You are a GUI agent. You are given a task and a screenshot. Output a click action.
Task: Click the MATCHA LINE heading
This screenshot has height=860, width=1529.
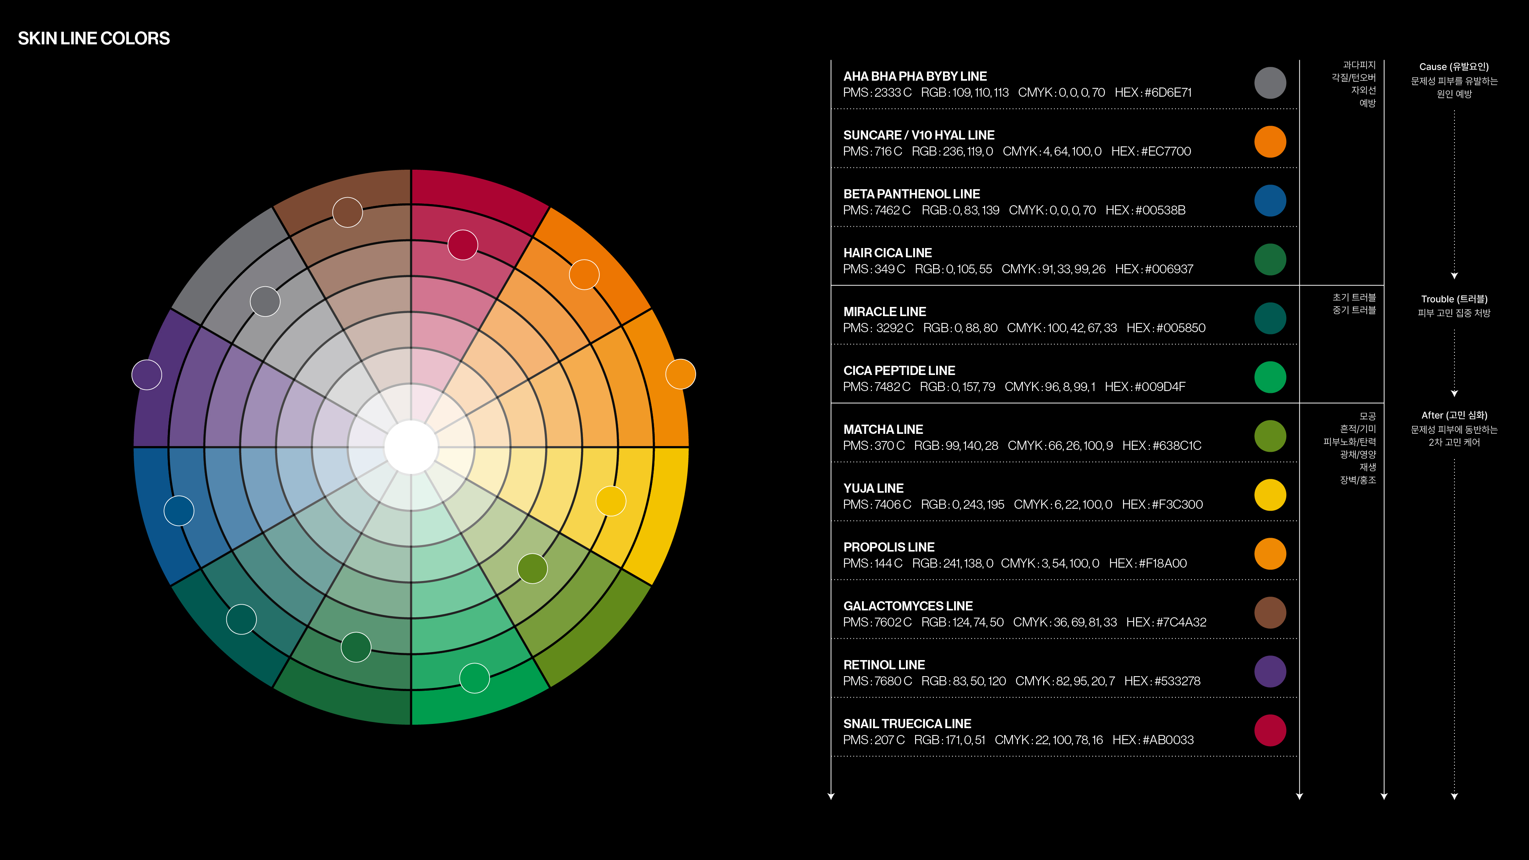tap(883, 430)
